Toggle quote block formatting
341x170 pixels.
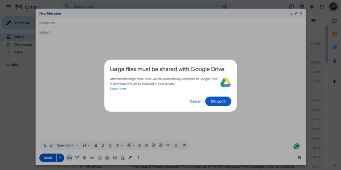[x=168, y=145]
